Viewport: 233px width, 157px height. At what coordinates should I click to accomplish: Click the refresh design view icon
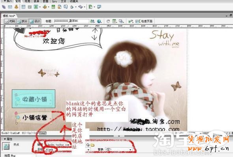point(108,21)
